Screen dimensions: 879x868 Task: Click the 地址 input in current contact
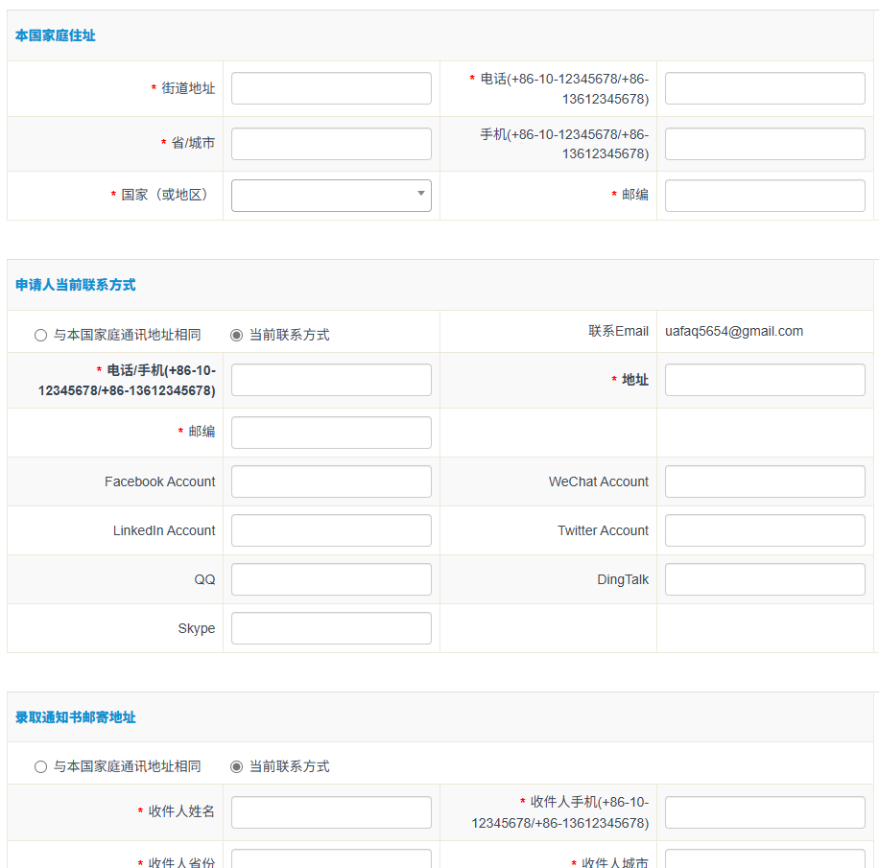tap(765, 380)
